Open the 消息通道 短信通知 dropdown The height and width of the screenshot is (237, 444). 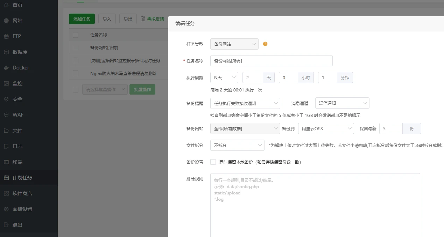click(x=342, y=103)
